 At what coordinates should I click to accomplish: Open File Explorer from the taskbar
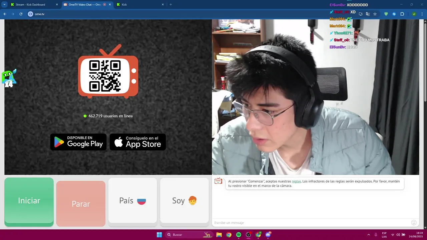(219, 235)
